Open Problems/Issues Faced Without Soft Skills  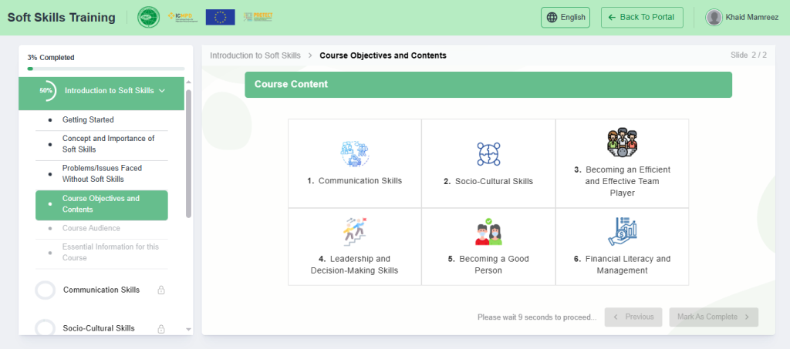point(102,173)
